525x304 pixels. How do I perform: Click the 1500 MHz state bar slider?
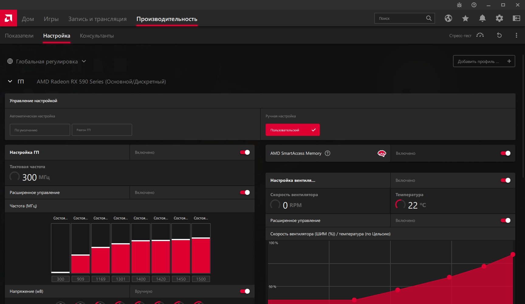(x=201, y=248)
